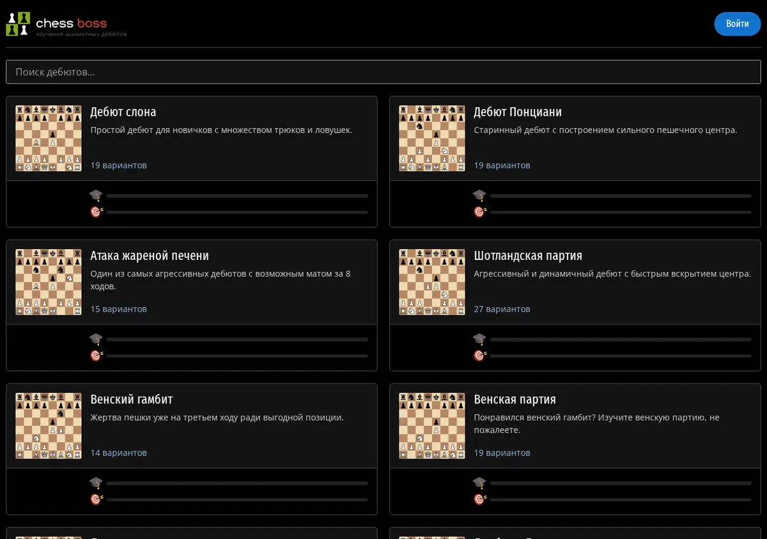Click the graduation cap icon under Венский гамбит
The width and height of the screenshot is (767, 539).
(x=96, y=483)
